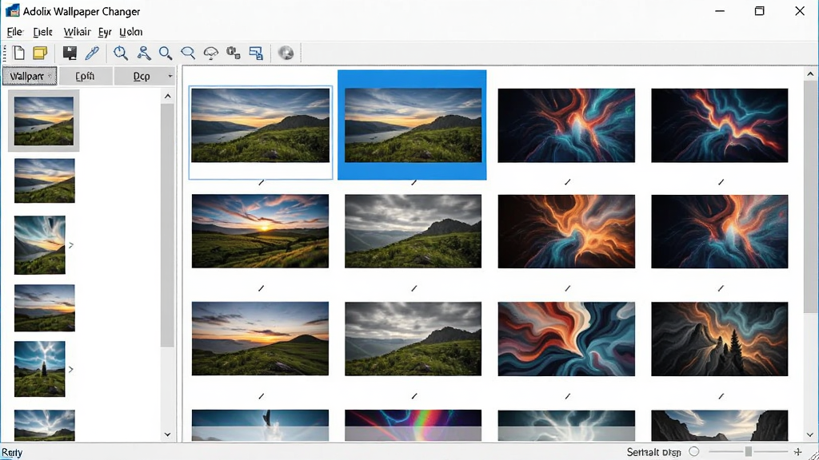This screenshot has width=819, height=460.
Task: Select the gray-framed sidebar thumbnail above the others
Action: pos(44,121)
